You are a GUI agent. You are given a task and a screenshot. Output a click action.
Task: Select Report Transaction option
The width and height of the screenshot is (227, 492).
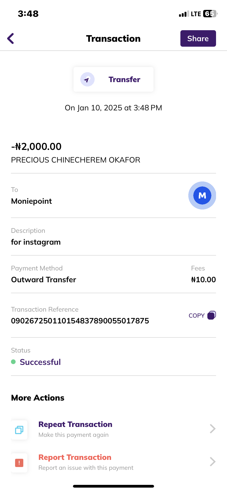[x=75, y=457]
